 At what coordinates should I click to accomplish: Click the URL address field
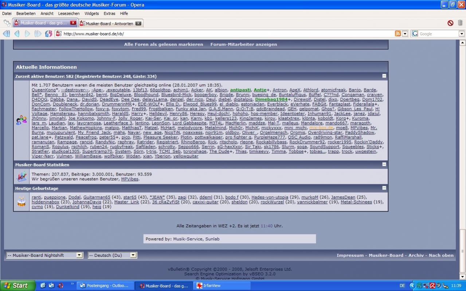pos(228,34)
